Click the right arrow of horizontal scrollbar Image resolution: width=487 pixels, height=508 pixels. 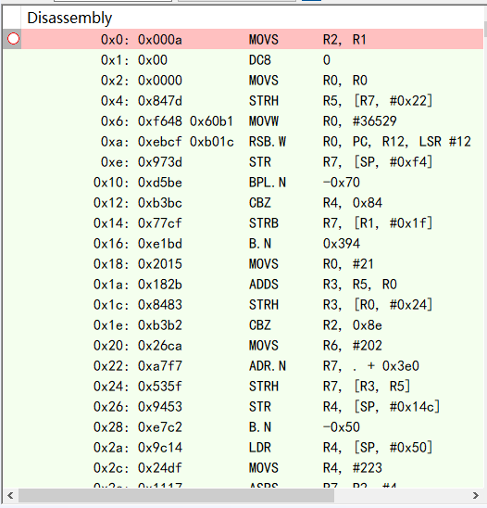pyautogui.click(x=475, y=495)
